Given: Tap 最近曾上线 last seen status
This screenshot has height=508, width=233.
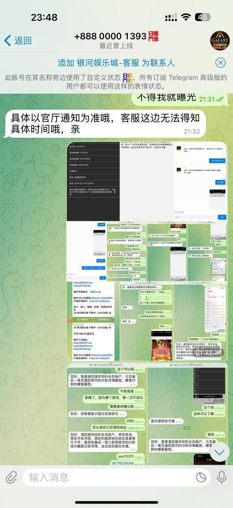Looking at the screenshot, I should point(116,46).
